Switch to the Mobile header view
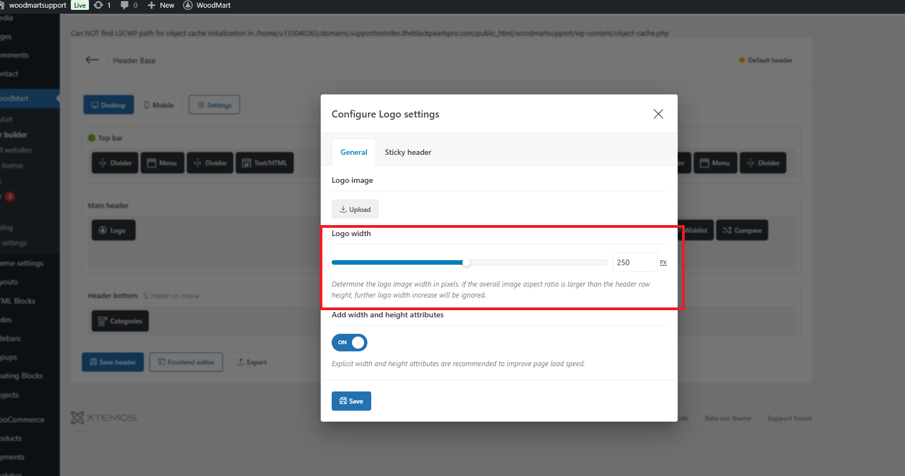This screenshot has width=905, height=476. [159, 105]
